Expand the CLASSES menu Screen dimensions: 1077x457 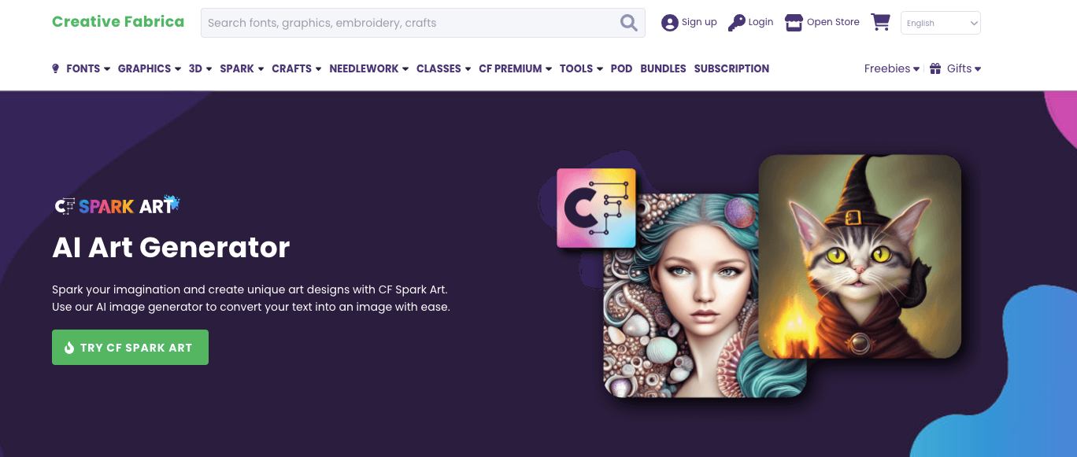tap(444, 68)
